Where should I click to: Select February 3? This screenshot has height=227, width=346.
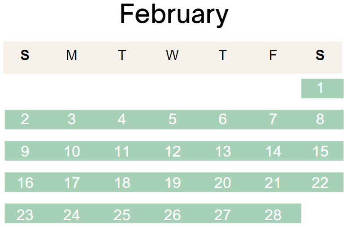72,119
